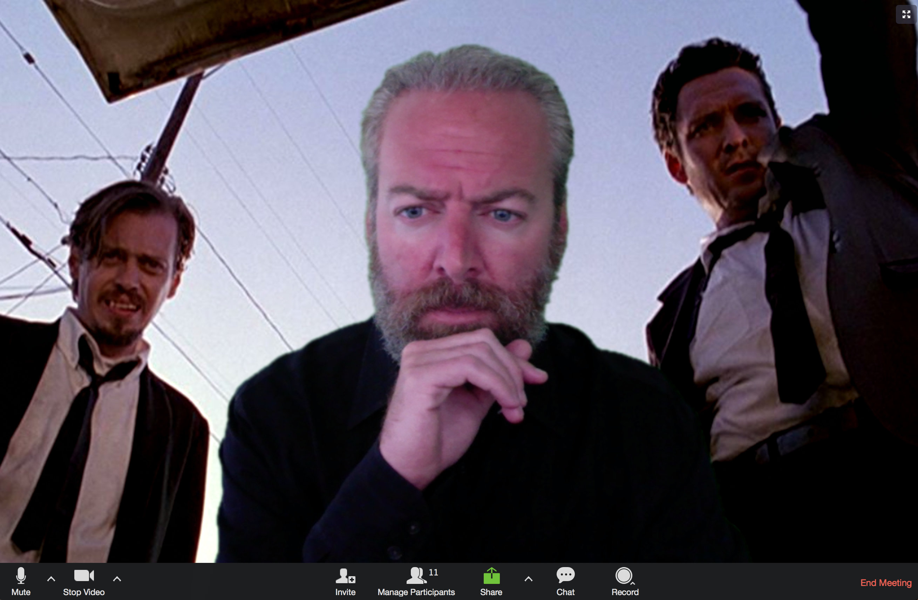
Task: Click the Record circle icon
Action: 623,576
